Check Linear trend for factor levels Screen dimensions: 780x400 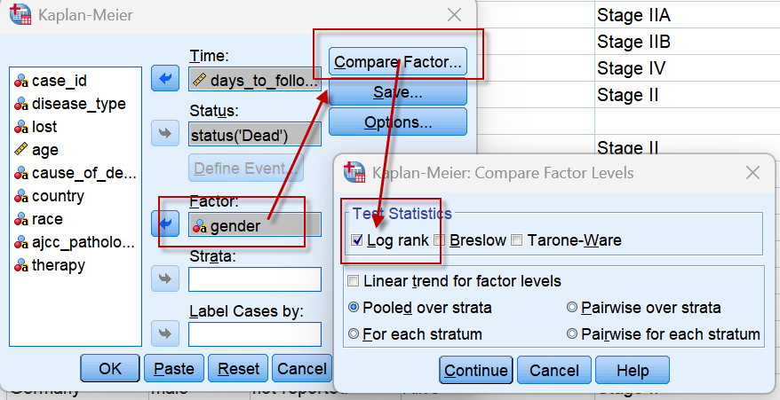(x=354, y=281)
